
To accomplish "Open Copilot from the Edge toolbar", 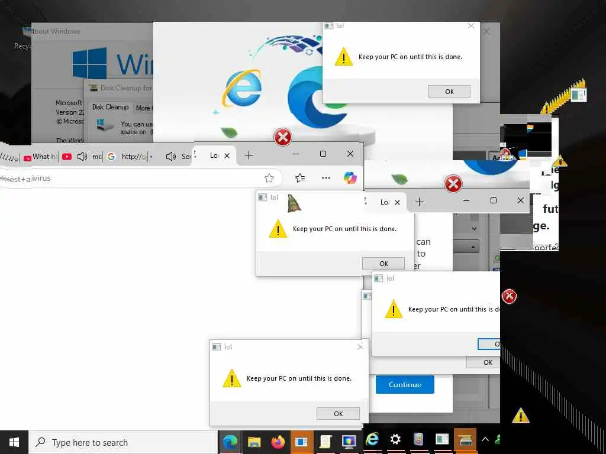I will coord(350,177).
